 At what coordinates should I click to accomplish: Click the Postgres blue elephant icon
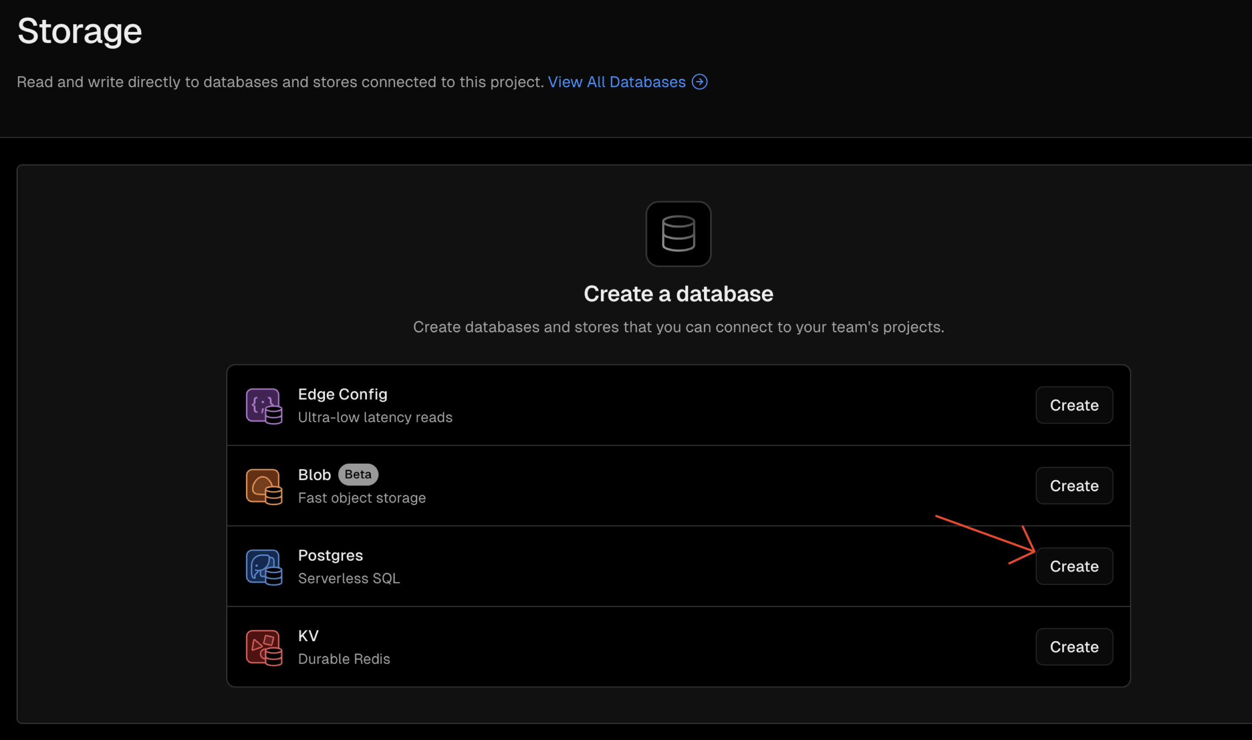[x=264, y=567]
